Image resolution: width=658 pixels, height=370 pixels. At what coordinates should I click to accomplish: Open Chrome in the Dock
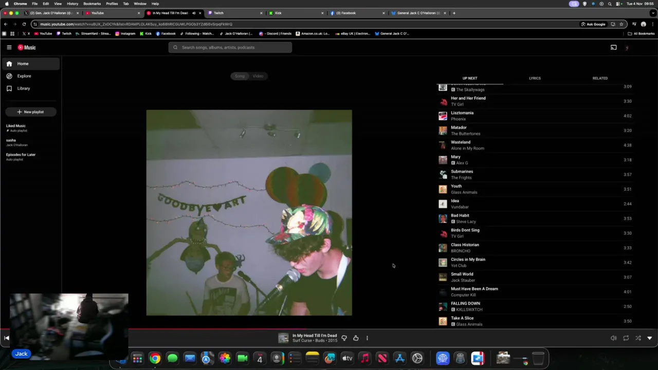(155, 358)
